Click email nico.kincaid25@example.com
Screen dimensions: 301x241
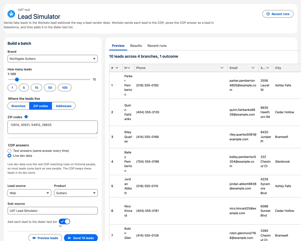tap(243, 211)
